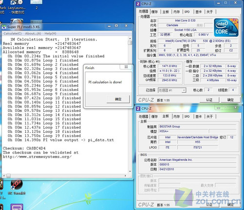The width and height of the screenshot is (244, 210).
Task: Open 显卡 tab in top CPU-Z window
Action: [x=199, y=12]
